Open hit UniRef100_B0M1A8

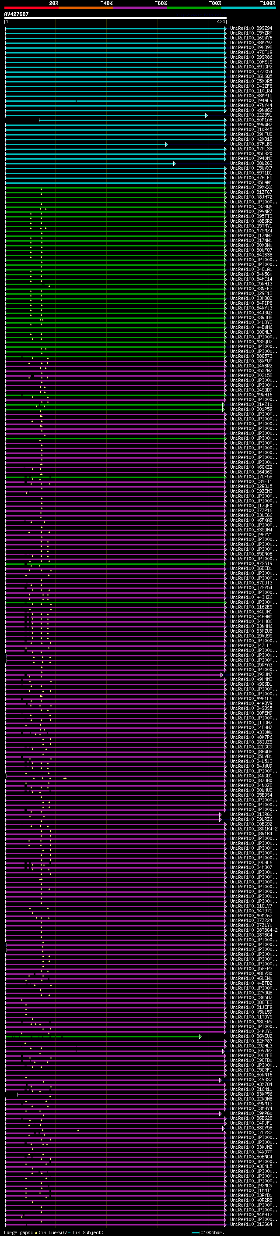coord(251,120)
